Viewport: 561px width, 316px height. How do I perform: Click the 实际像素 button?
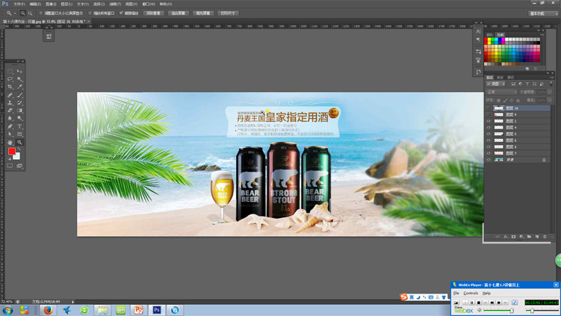(x=153, y=13)
